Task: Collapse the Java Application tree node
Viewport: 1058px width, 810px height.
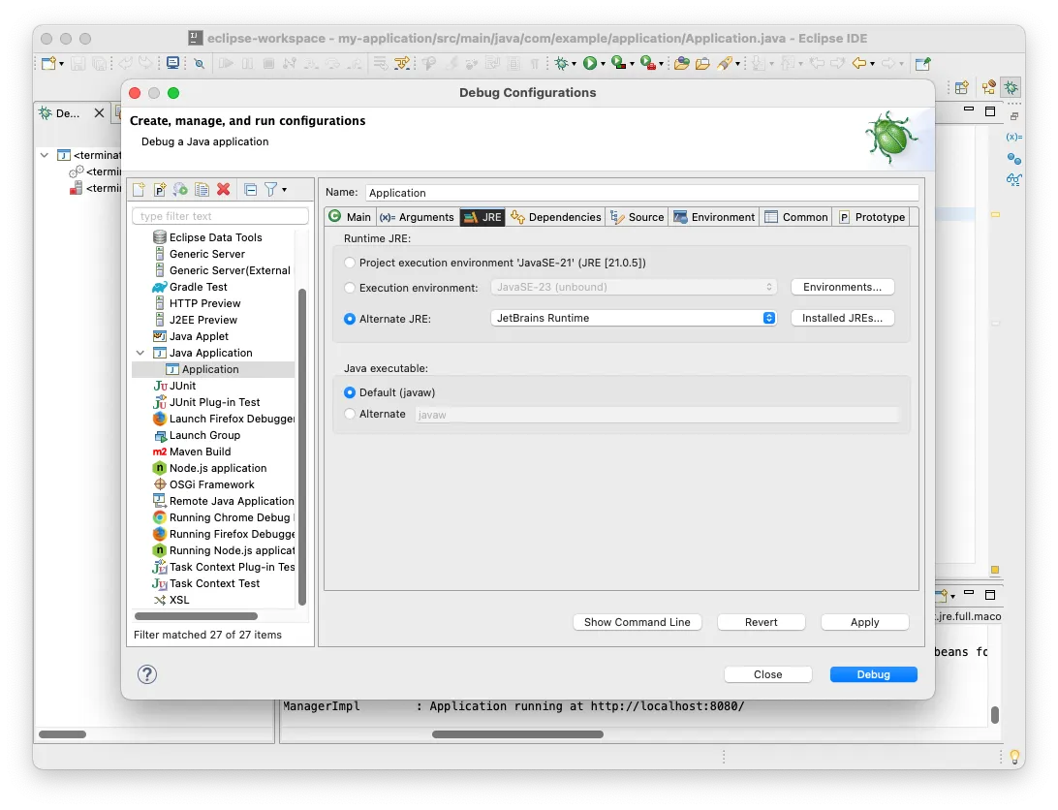Action: [x=140, y=352]
